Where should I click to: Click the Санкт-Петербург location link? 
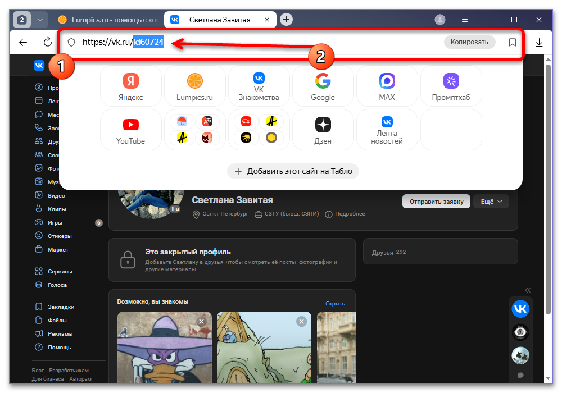click(x=221, y=214)
